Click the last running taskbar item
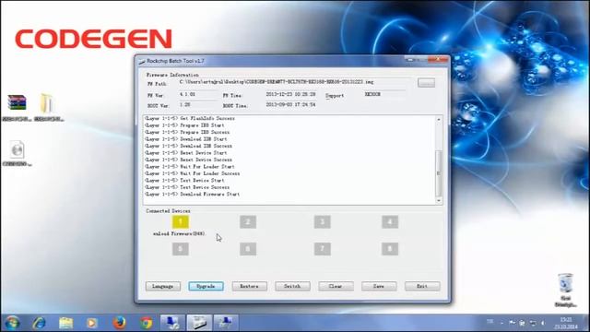This screenshot has height=332, width=590. (x=226, y=323)
